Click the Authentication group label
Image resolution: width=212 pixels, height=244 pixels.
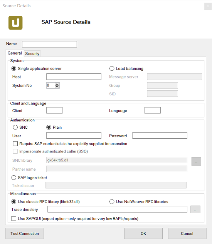coord(22,120)
